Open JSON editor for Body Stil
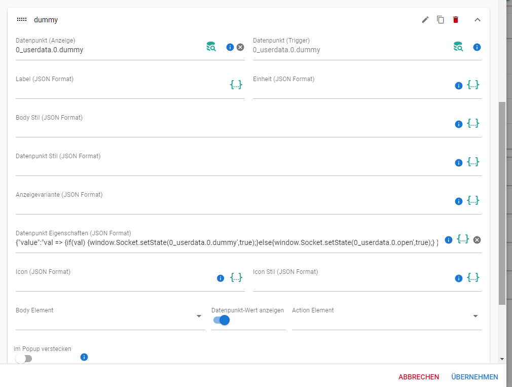The width and height of the screenshot is (512, 387). (x=473, y=123)
